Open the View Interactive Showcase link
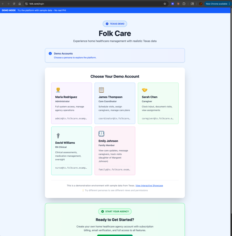The image size is (232, 236). point(149,185)
